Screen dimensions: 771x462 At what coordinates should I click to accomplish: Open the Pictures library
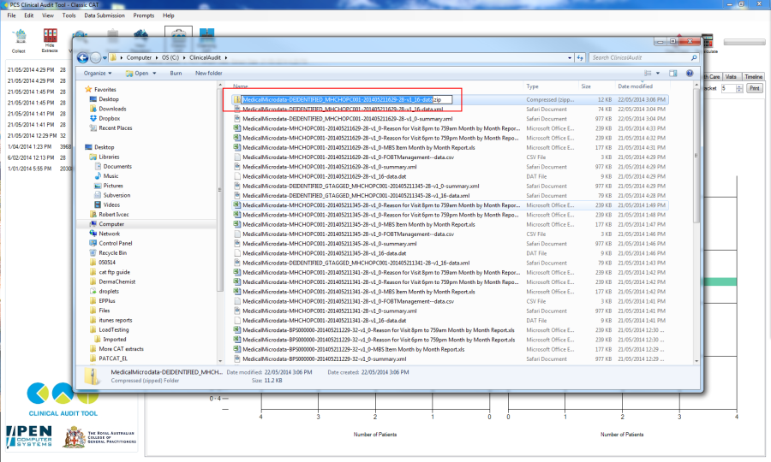[108, 186]
